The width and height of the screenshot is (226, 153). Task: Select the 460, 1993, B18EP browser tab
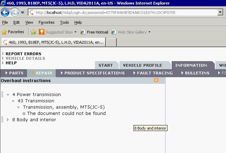(x=53, y=42)
